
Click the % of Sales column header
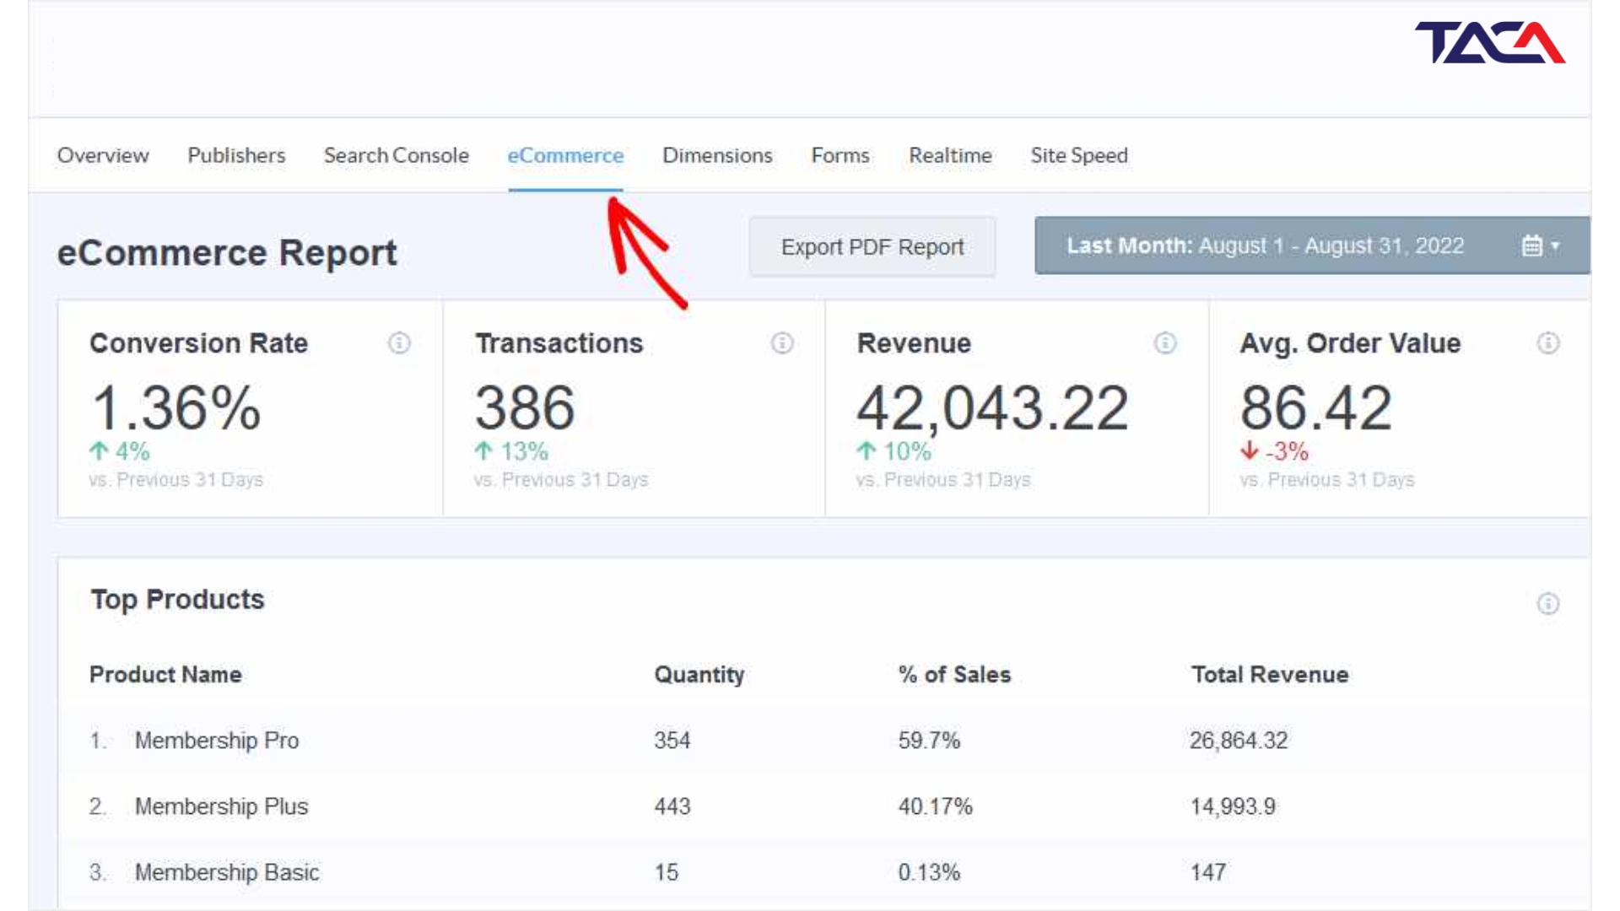(x=954, y=675)
